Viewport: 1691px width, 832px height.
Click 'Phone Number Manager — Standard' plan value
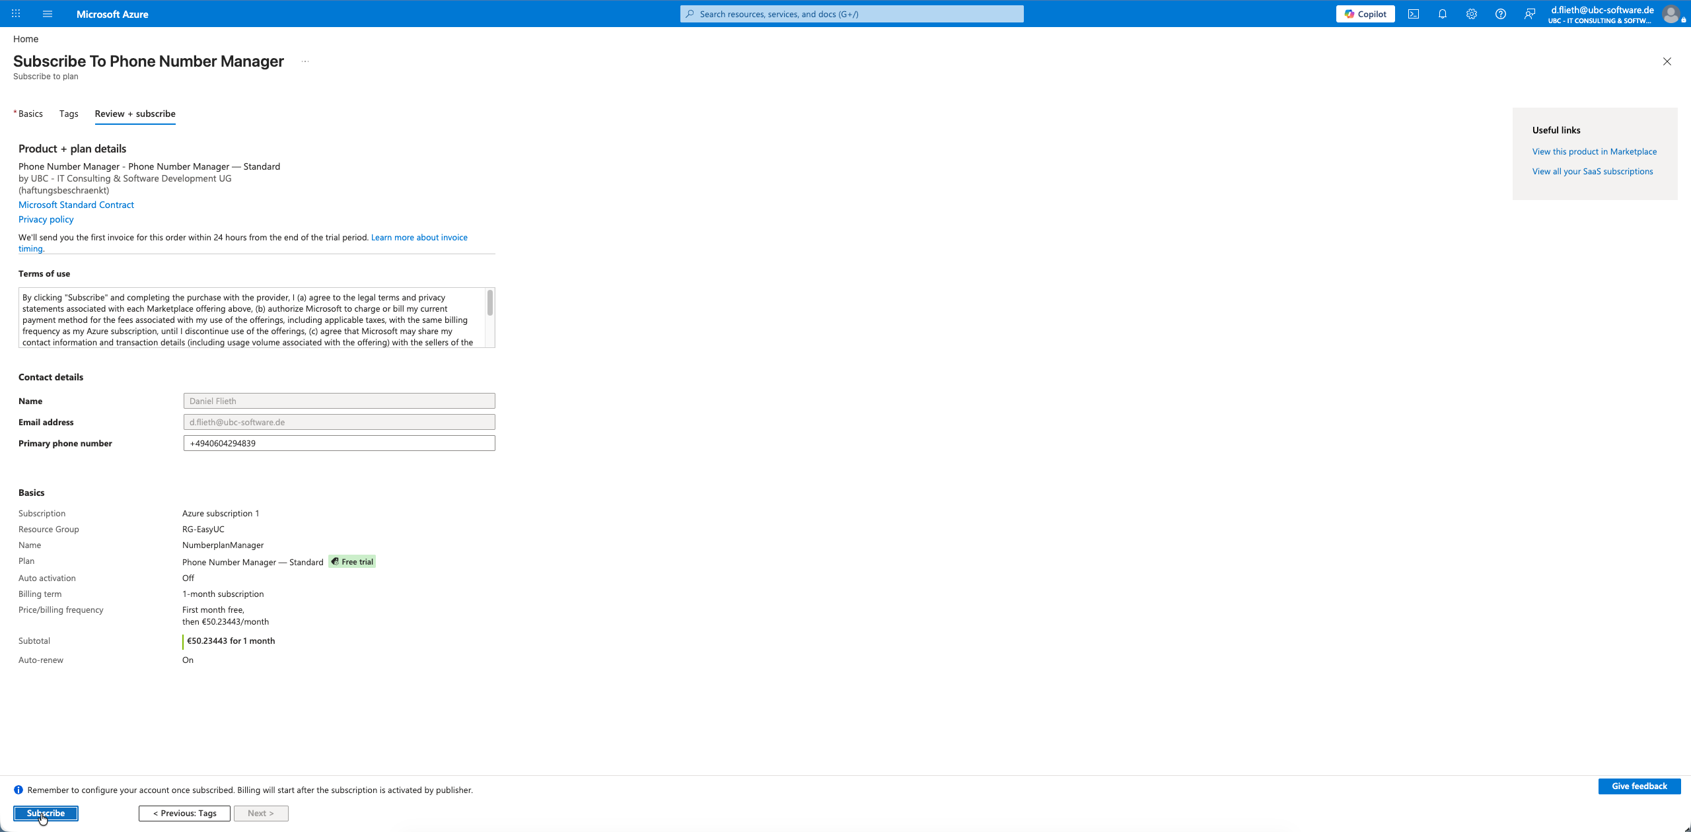(x=253, y=562)
